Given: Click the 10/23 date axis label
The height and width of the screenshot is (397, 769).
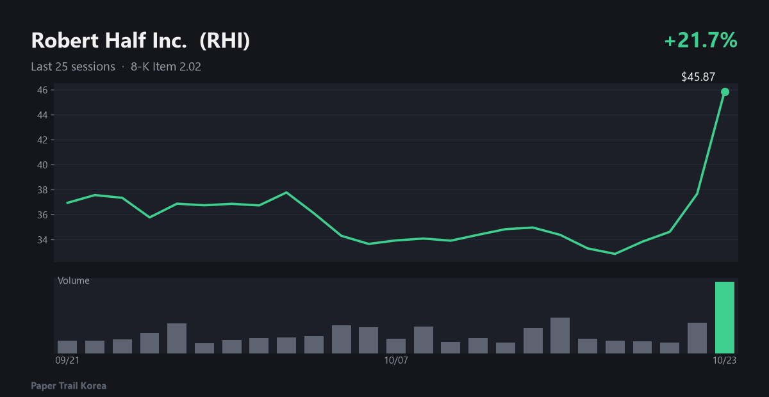Looking at the screenshot, I should (725, 361).
